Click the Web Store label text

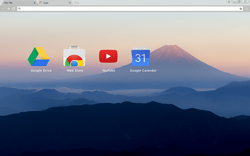(75, 71)
